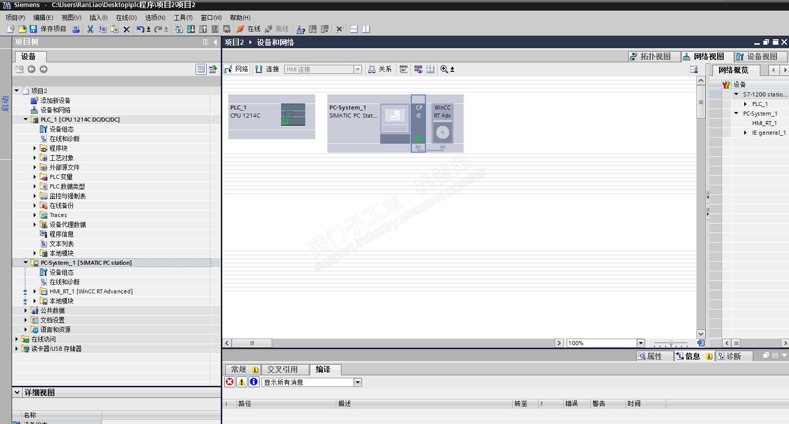This screenshot has height=424, width=789.
Task: Click the zoom slider handle below the network view
Action: coord(671,344)
